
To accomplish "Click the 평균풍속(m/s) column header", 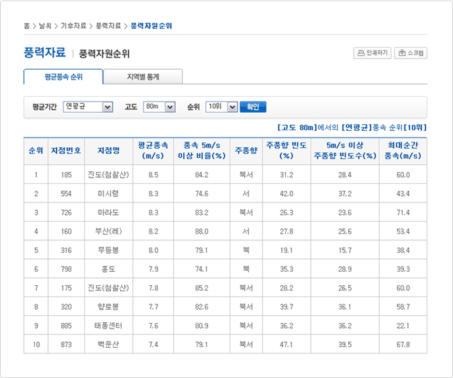I will 153,151.
